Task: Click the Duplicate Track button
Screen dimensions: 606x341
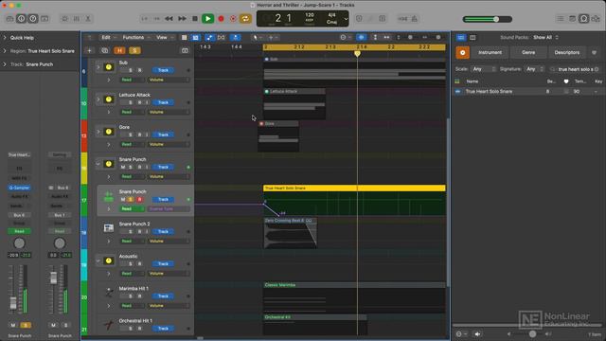Action: [x=104, y=50]
